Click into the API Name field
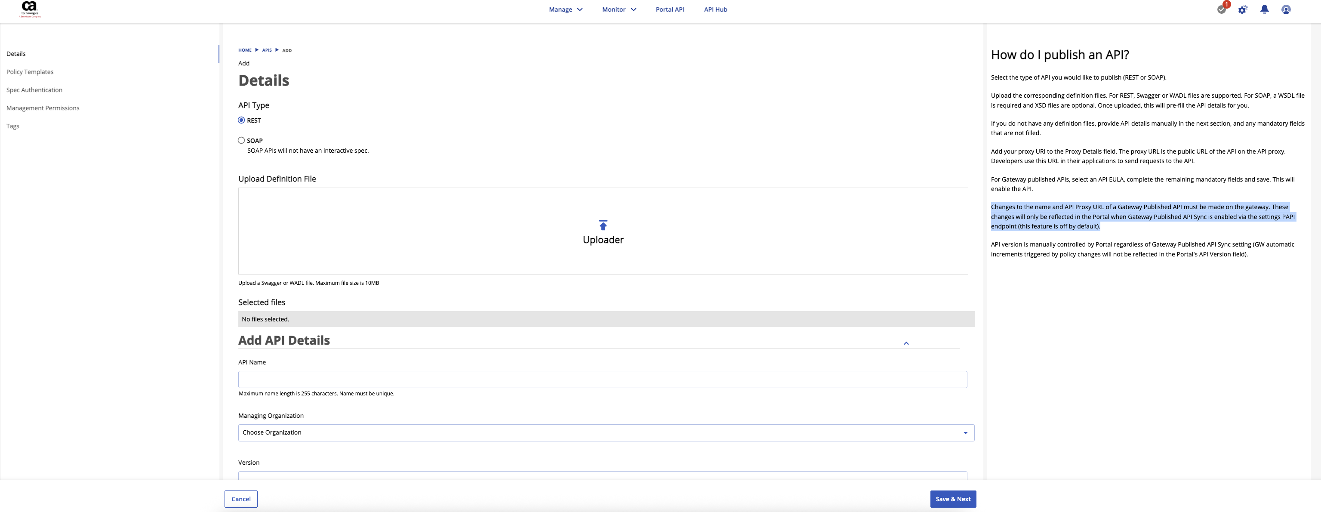 pyautogui.click(x=603, y=379)
